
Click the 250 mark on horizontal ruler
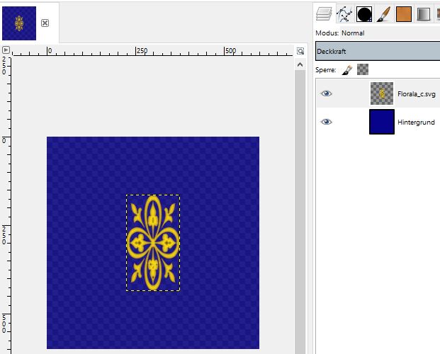pos(142,51)
